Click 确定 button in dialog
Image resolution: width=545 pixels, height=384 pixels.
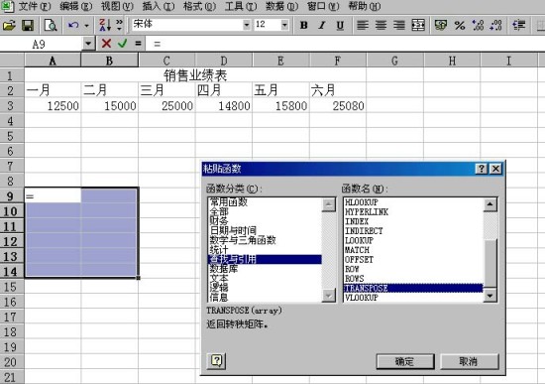pyautogui.click(x=405, y=361)
